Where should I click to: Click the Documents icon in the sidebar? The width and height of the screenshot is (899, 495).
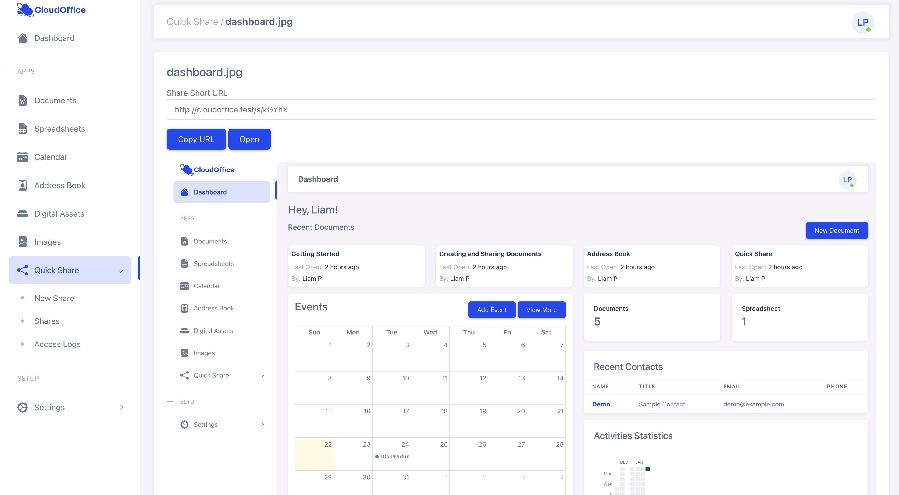[x=23, y=101]
